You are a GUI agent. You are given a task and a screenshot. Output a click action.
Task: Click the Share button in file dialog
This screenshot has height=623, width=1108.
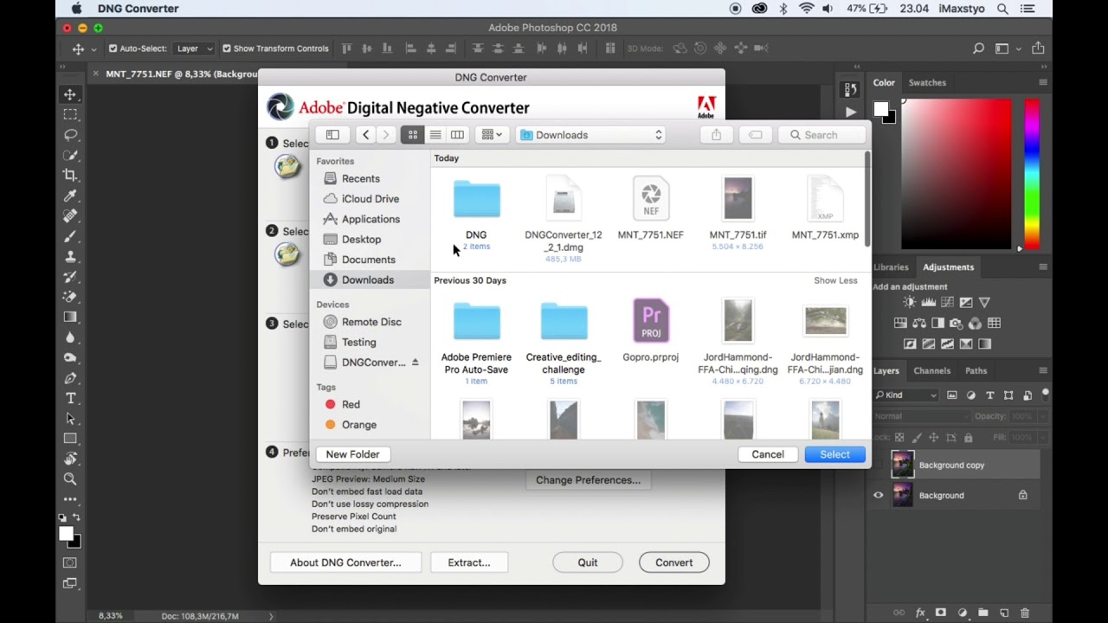pyautogui.click(x=716, y=135)
